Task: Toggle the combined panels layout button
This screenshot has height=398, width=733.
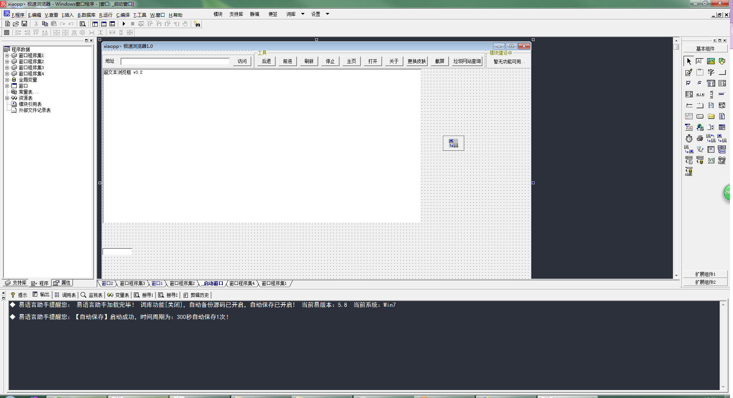Action: click(112, 24)
